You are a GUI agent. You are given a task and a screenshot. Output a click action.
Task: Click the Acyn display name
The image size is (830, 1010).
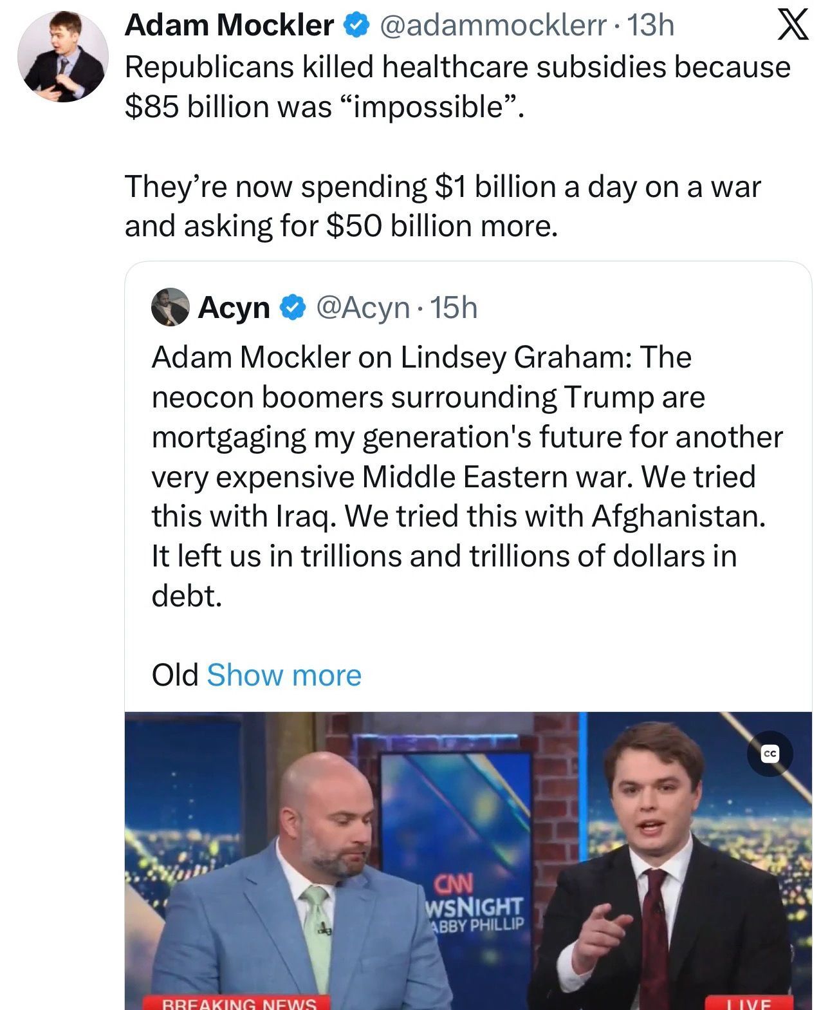pos(234,308)
